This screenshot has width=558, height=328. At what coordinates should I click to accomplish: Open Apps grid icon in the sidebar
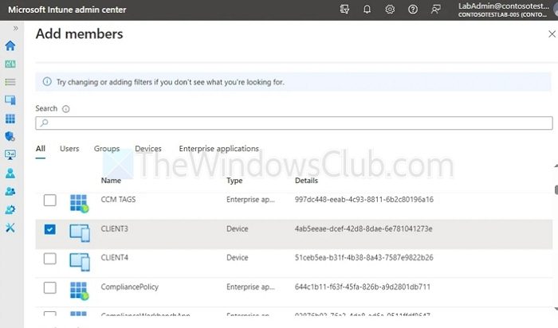click(10, 119)
